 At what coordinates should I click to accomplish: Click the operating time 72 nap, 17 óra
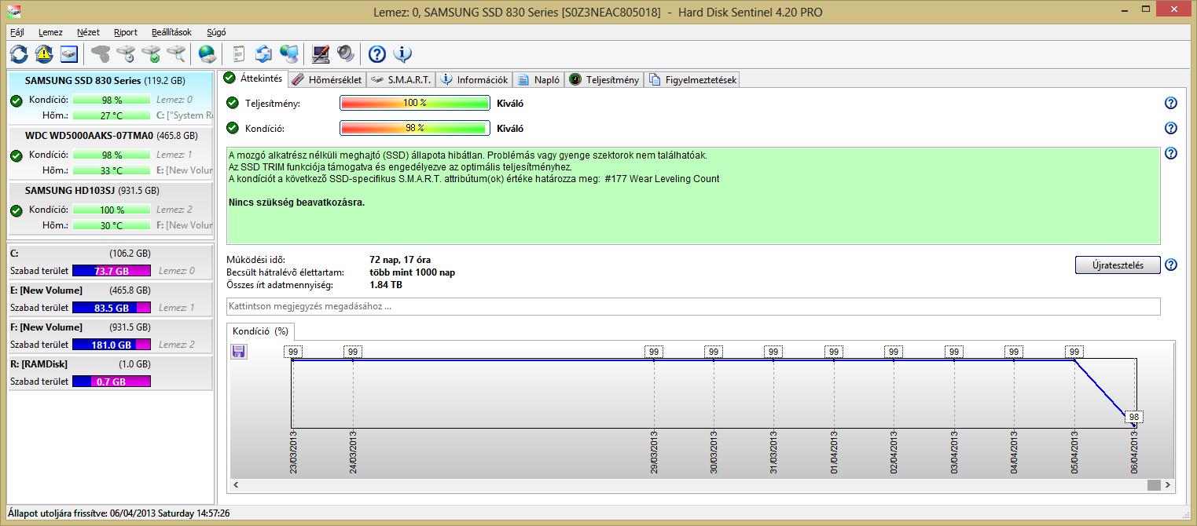tap(400, 260)
